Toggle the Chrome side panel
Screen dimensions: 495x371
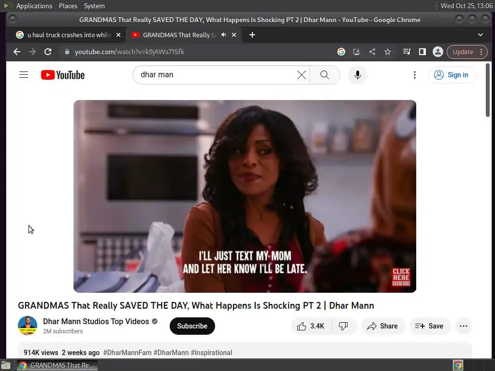[x=422, y=52]
